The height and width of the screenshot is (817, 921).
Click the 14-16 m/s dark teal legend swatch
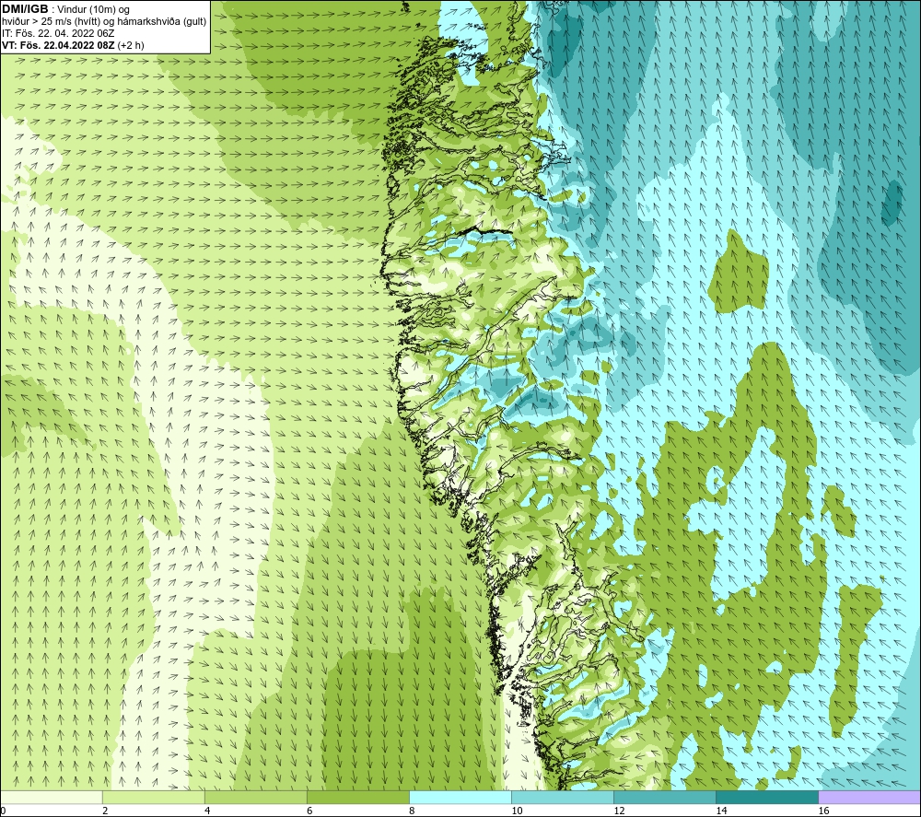coord(767,797)
